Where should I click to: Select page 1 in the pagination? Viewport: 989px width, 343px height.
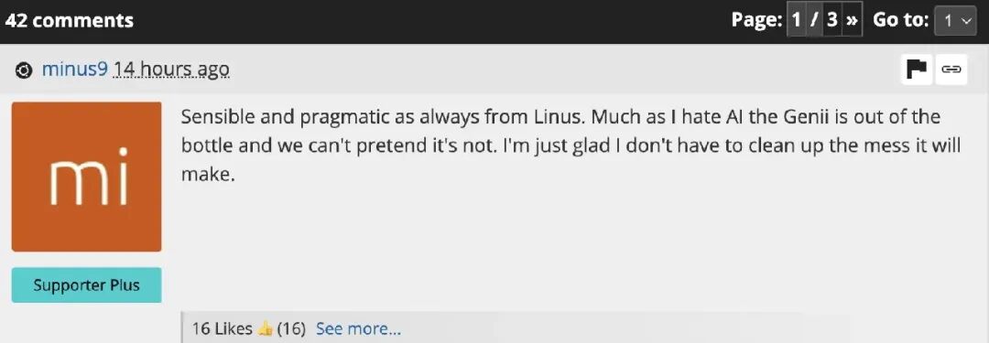[797, 20]
